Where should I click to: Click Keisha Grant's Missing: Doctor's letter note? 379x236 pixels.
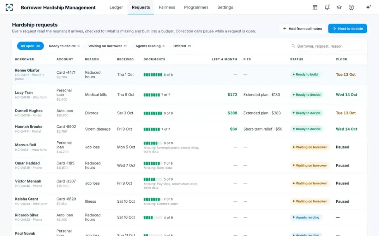click(161, 204)
